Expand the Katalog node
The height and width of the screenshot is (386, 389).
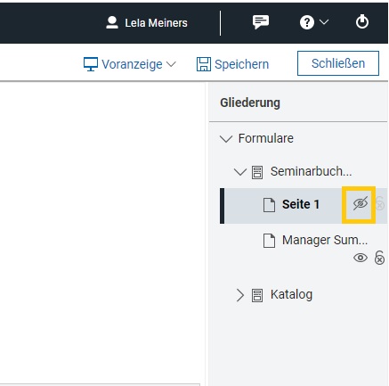click(240, 295)
